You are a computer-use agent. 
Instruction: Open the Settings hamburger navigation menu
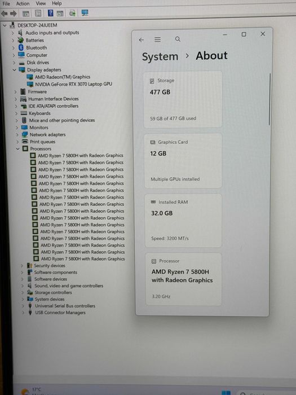point(157,39)
